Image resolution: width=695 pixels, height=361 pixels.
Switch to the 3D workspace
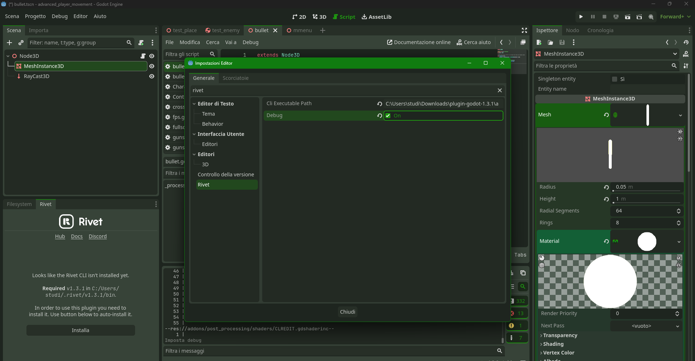319,17
